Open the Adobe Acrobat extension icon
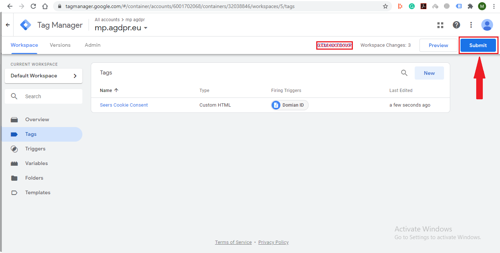Viewport: 500px width, 253px height. click(423, 6)
